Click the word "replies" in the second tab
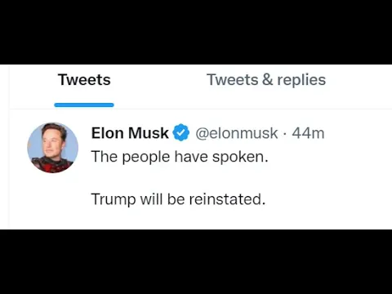The image size is (392, 294). (301, 80)
